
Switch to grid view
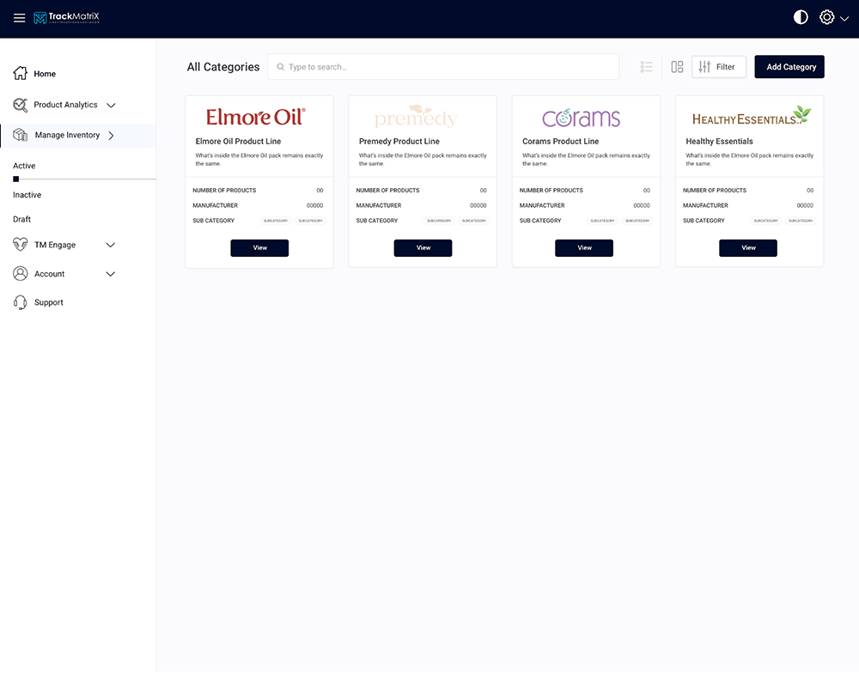click(x=677, y=67)
